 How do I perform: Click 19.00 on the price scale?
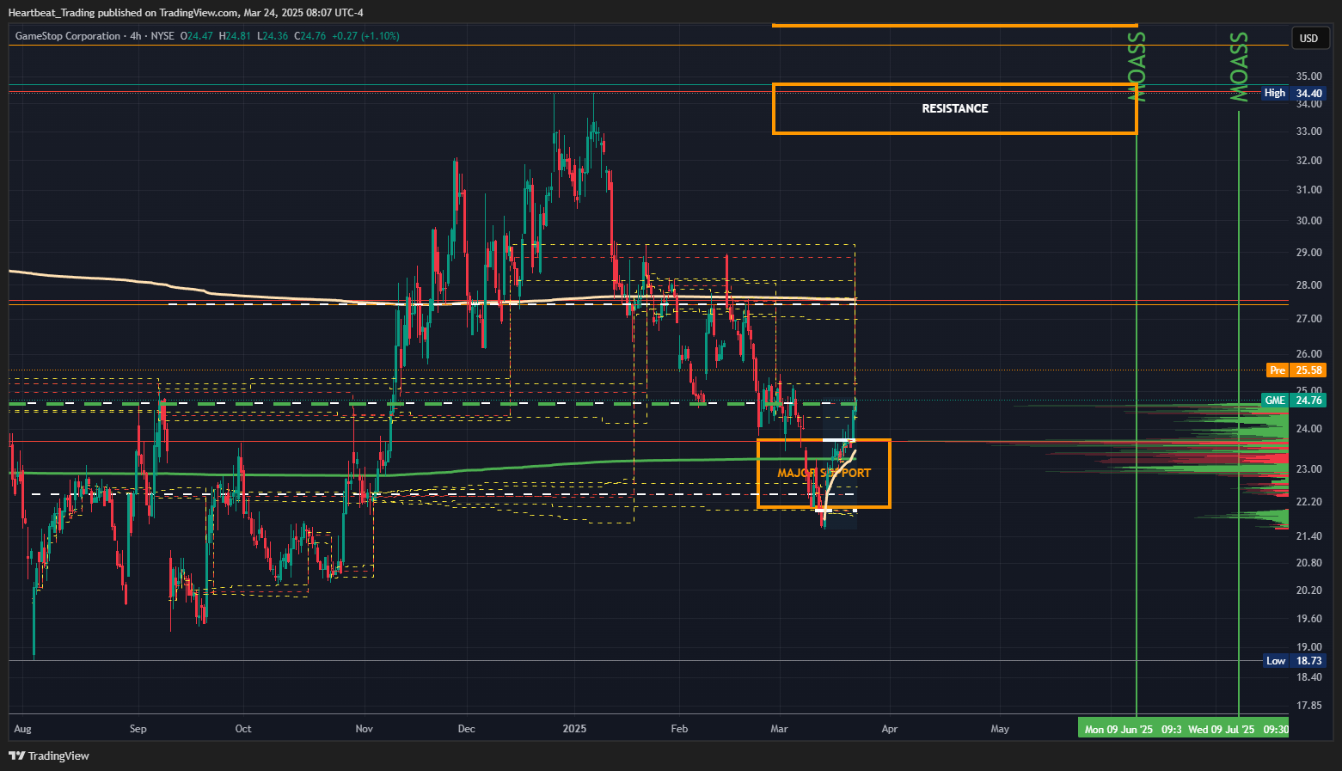click(x=1309, y=647)
